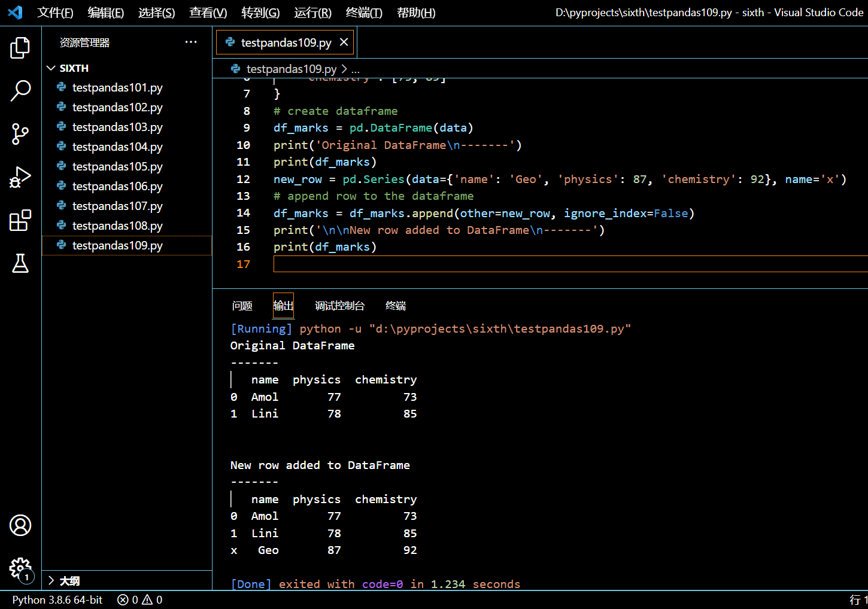The height and width of the screenshot is (609, 868).
Task: Open testpandas108.py in explorer
Action: (x=127, y=226)
